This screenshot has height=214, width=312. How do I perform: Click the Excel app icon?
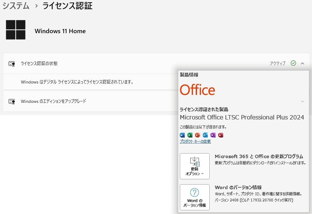[x=190, y=135]
